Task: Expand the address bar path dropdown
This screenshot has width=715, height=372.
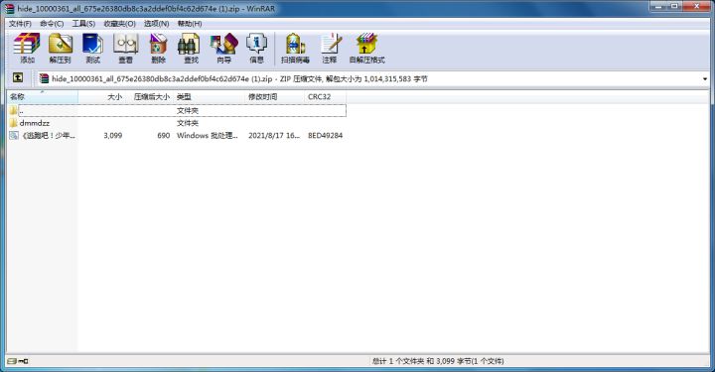Action: (705, 78)
